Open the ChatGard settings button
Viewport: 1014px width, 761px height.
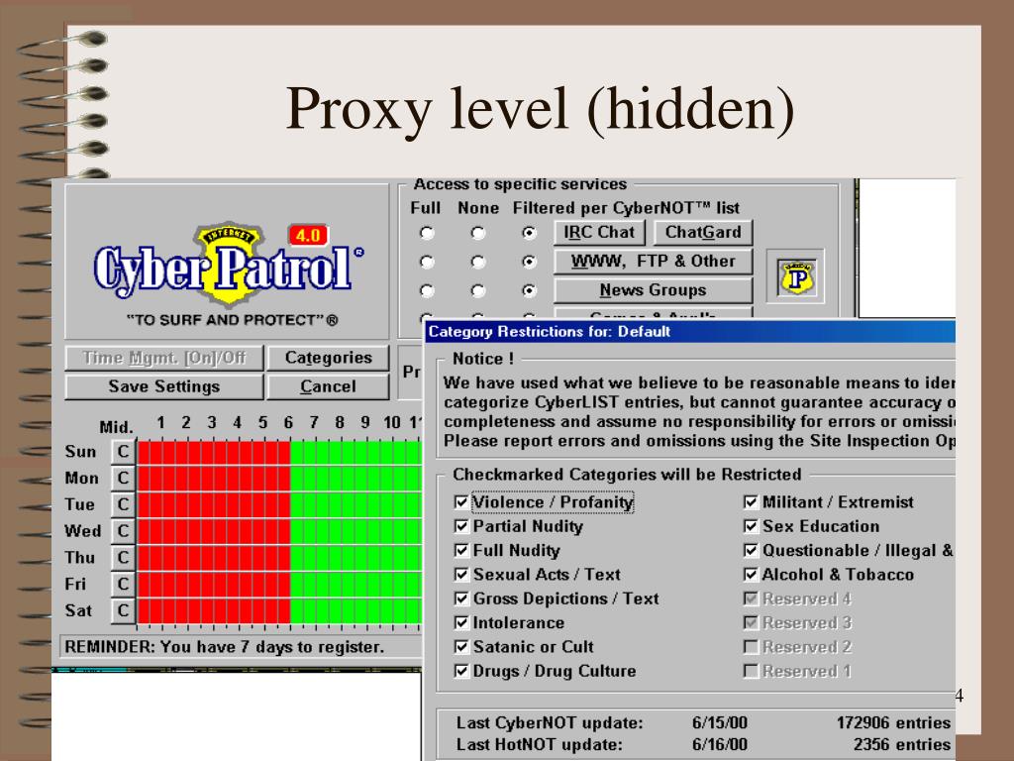pos(703,232)
